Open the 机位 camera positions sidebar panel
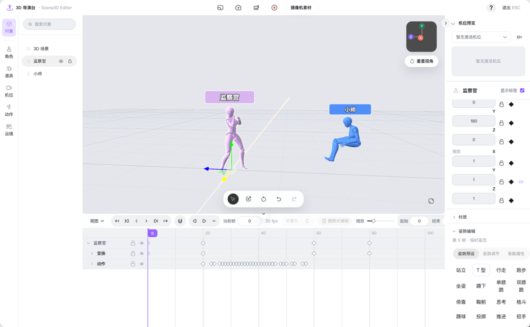This screenshot has height=327, width=530. click(9, 91)
